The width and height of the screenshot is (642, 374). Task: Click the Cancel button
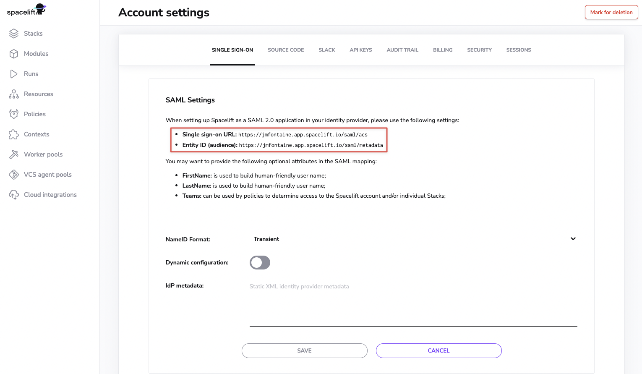438,350
